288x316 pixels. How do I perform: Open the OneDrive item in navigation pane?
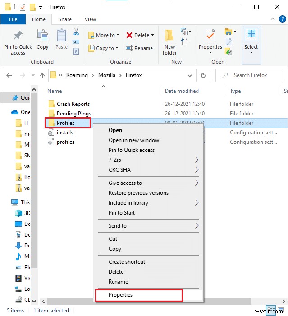click(x=21, y=112)
